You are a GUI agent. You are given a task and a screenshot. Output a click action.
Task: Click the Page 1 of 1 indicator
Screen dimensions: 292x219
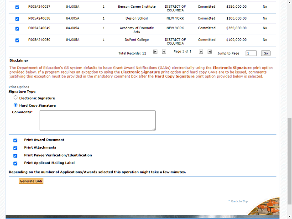(182, 52)
